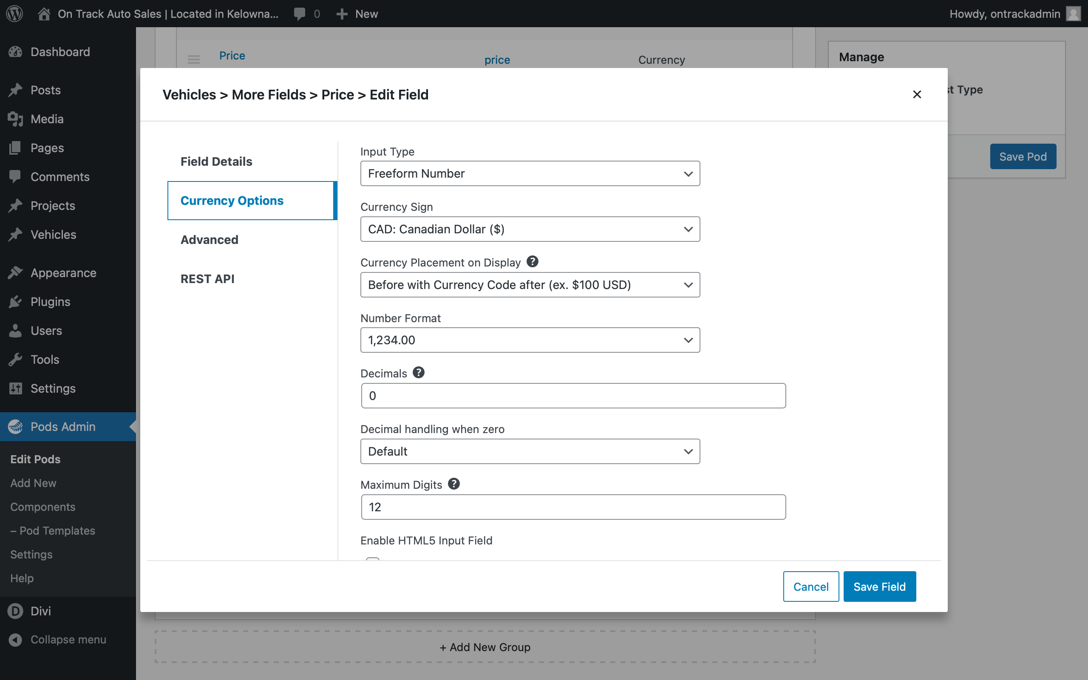Show help for Currency Placement on Display

point(532,261)
